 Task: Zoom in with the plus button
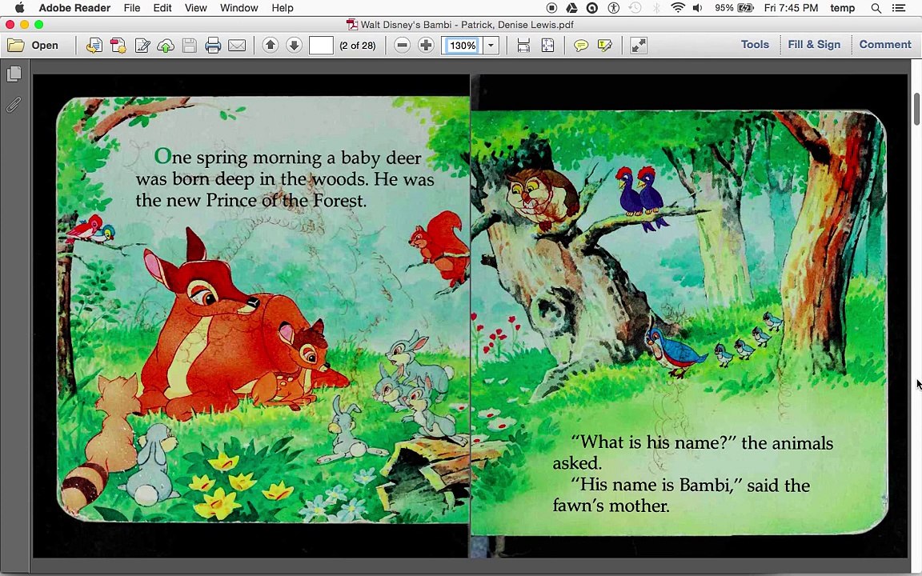[426, 46]
